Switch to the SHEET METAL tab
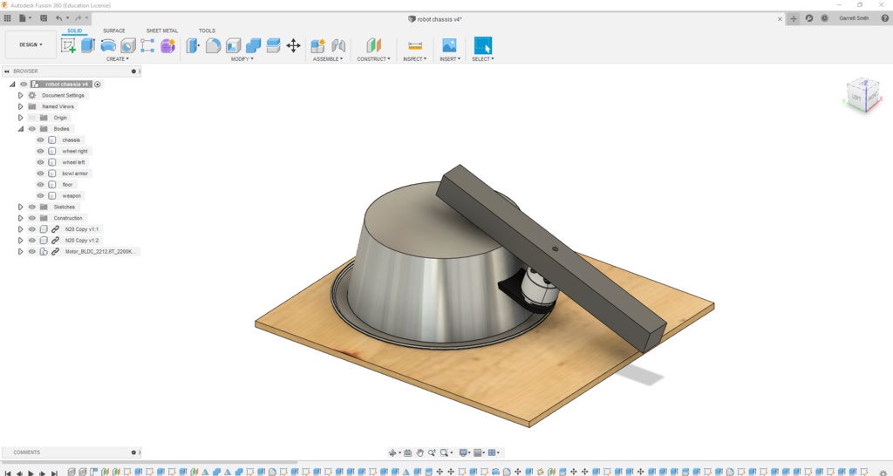Image resolution: width=893 pixels, height=476 pixels. point(162,31)
